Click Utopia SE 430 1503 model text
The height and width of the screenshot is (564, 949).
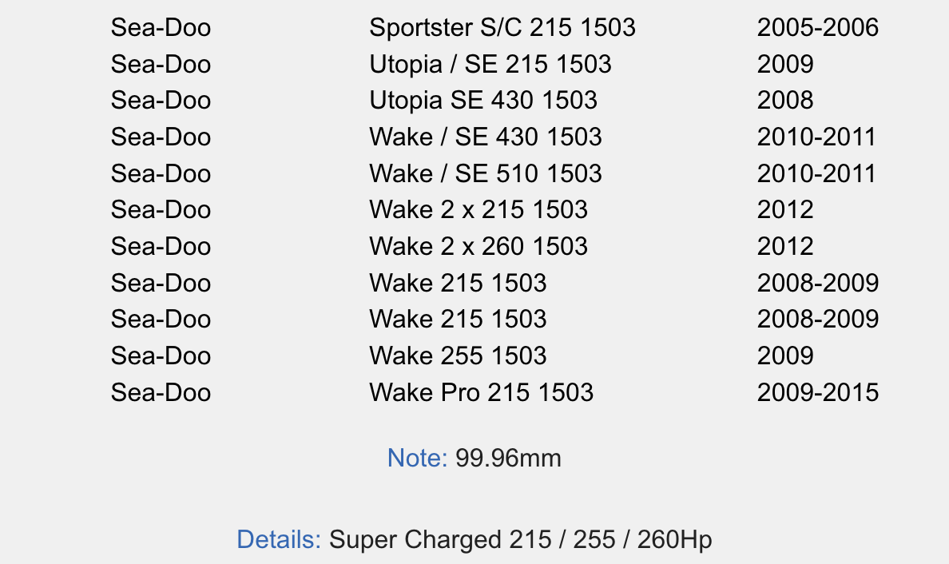coord(483,101)
